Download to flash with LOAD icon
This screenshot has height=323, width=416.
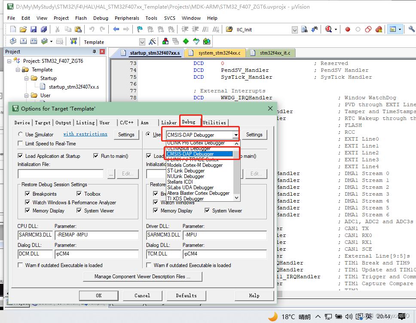click(73, 41)
